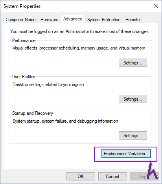
Task: Go to the System Protection tab
Action: [104, 20]
